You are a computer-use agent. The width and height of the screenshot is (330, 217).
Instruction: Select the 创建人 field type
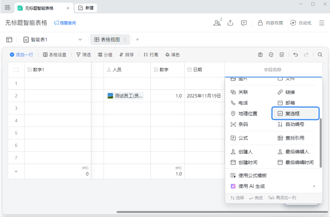pyautogui.click(x=242, y=152)
